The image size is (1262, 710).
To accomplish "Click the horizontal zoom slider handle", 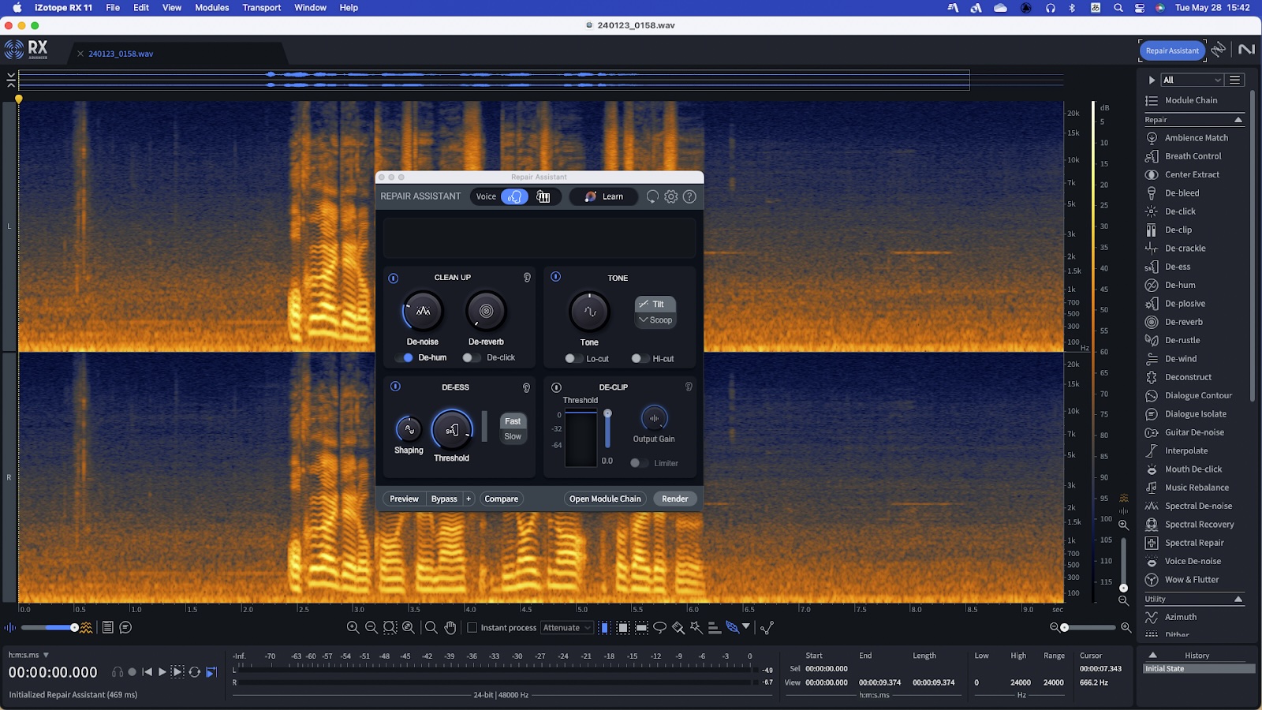I will [x=1065, y=628].
